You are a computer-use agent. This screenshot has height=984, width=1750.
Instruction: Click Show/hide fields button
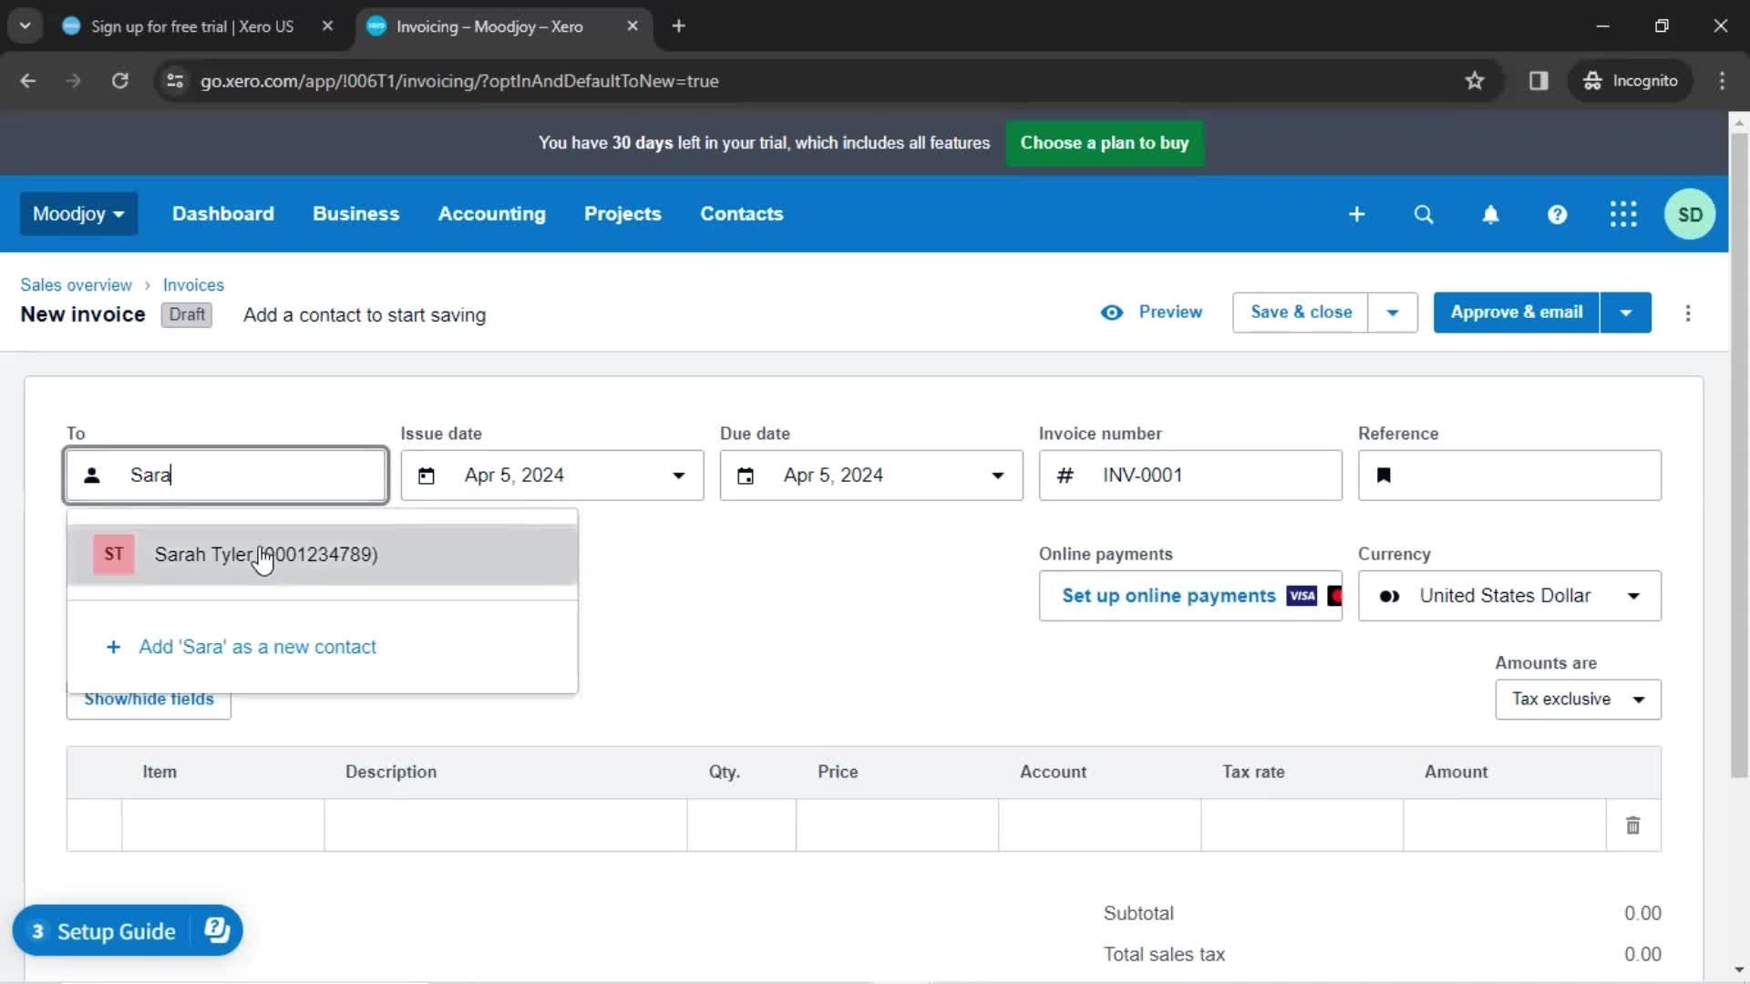pos(149,700)
